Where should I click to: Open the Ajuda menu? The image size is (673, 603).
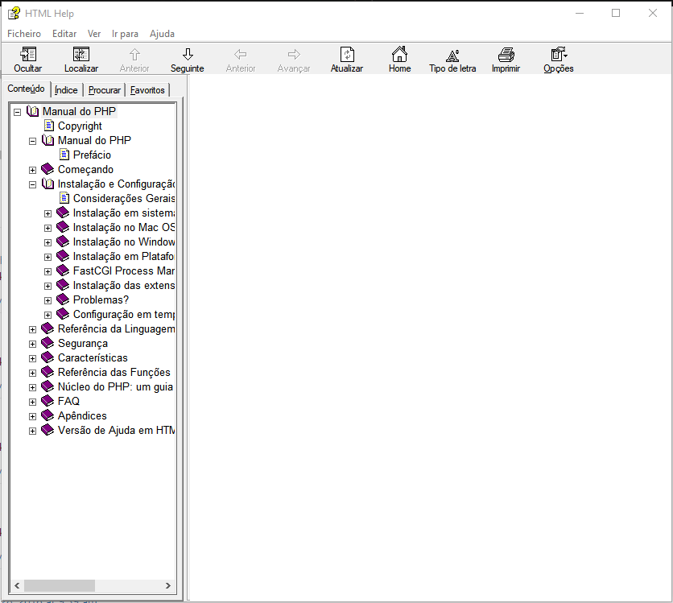(x=162, y=34)
